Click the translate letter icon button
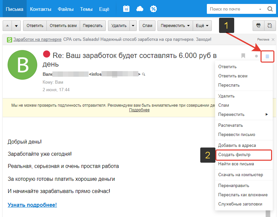The width and height of the screenshot is (278, 217). tap(270, 25)
